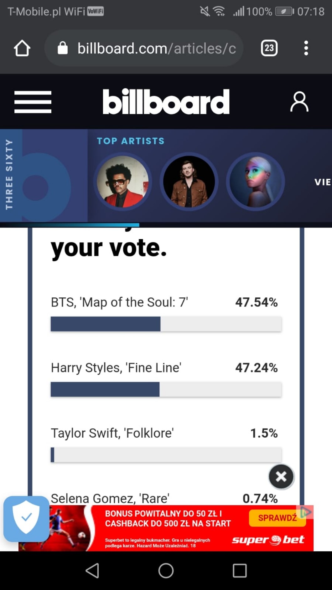Tap the billboard.com address bar

coord(157,48)
